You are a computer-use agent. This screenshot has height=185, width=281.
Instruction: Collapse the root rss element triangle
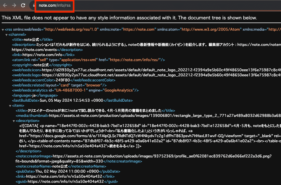click(3, 30)
